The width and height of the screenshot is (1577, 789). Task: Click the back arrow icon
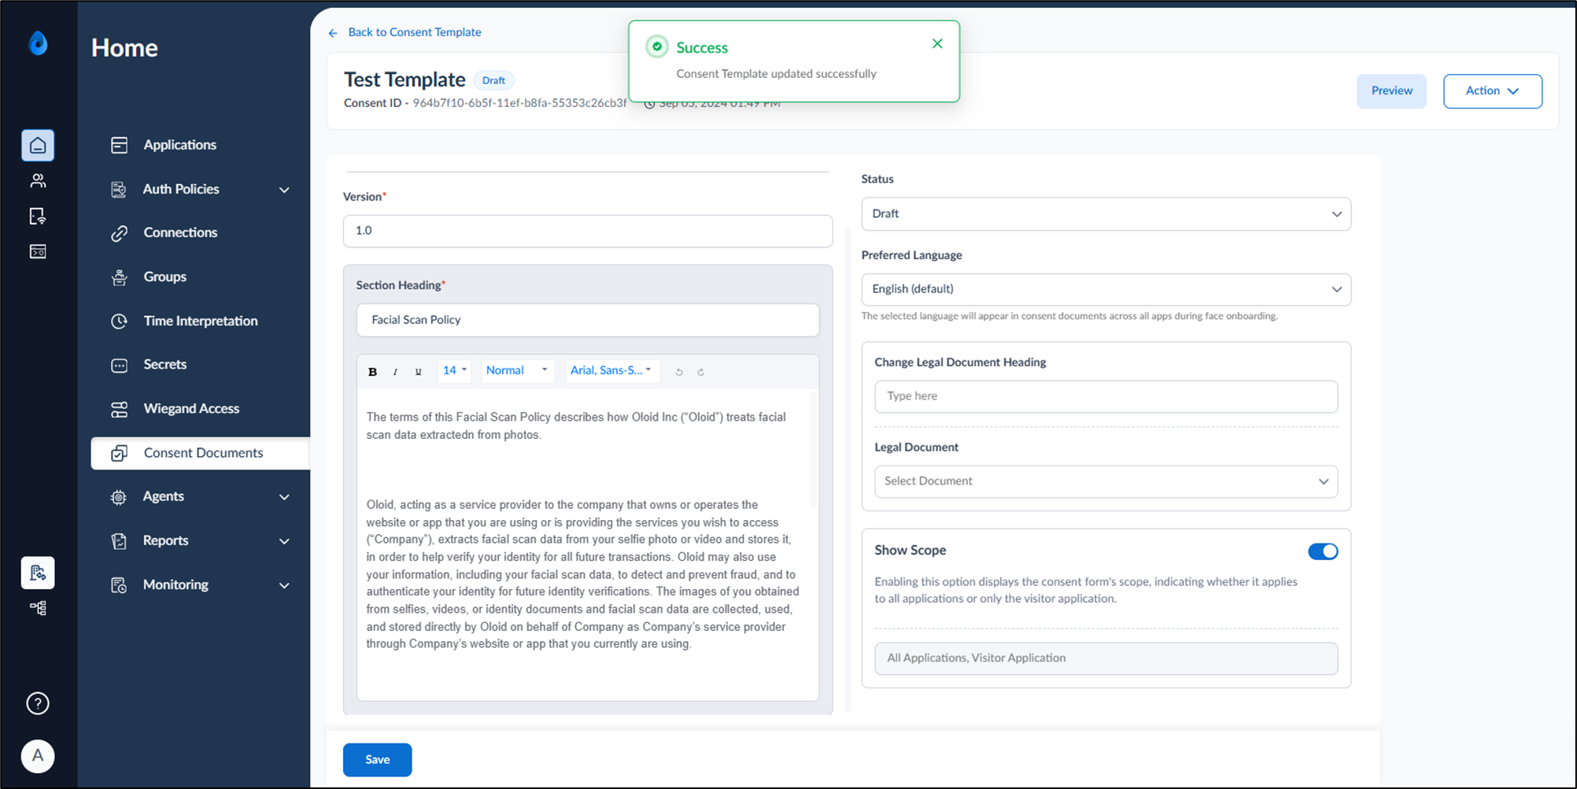(333, 33)
